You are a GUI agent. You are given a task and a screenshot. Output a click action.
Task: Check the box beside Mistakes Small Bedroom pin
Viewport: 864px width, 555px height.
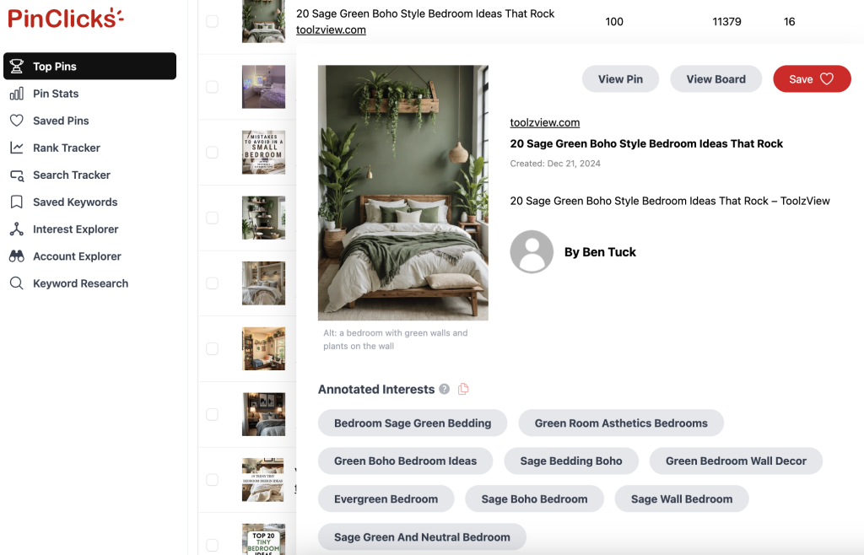coord(212,153)
